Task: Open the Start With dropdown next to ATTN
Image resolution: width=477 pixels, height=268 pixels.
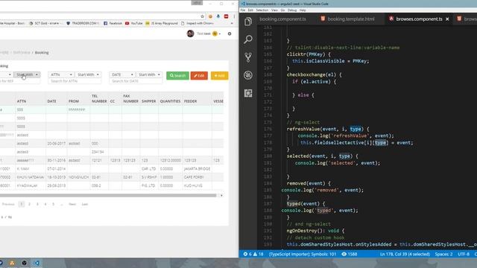Action: coord(88,74)
